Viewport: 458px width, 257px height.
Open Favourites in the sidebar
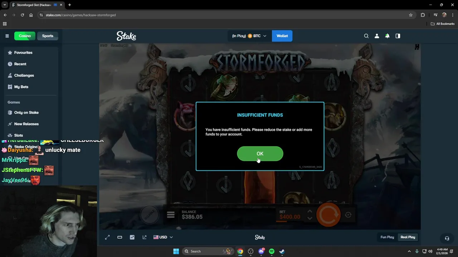point(30,52)
